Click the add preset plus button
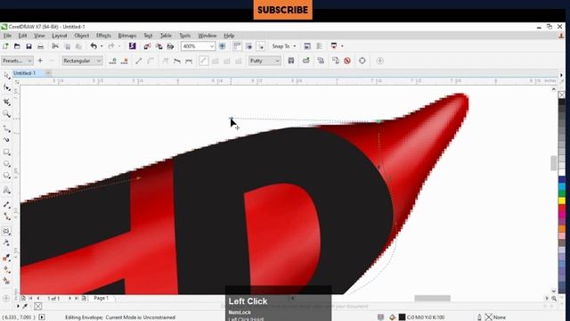570x321 pixels. pyautogui.click(x=40, y=61)
